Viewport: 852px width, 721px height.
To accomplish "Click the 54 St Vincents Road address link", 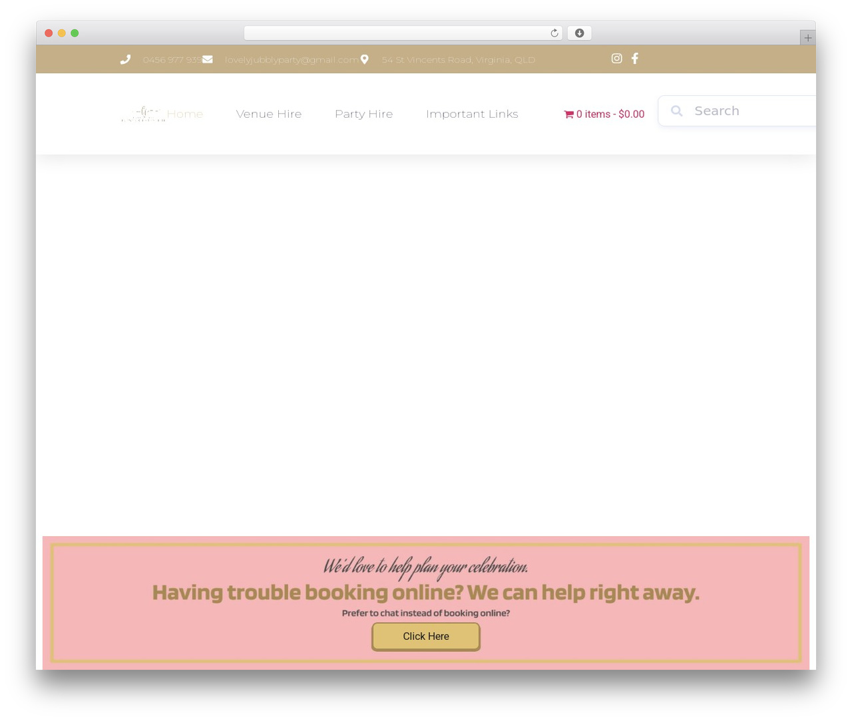I will point(459,60).
